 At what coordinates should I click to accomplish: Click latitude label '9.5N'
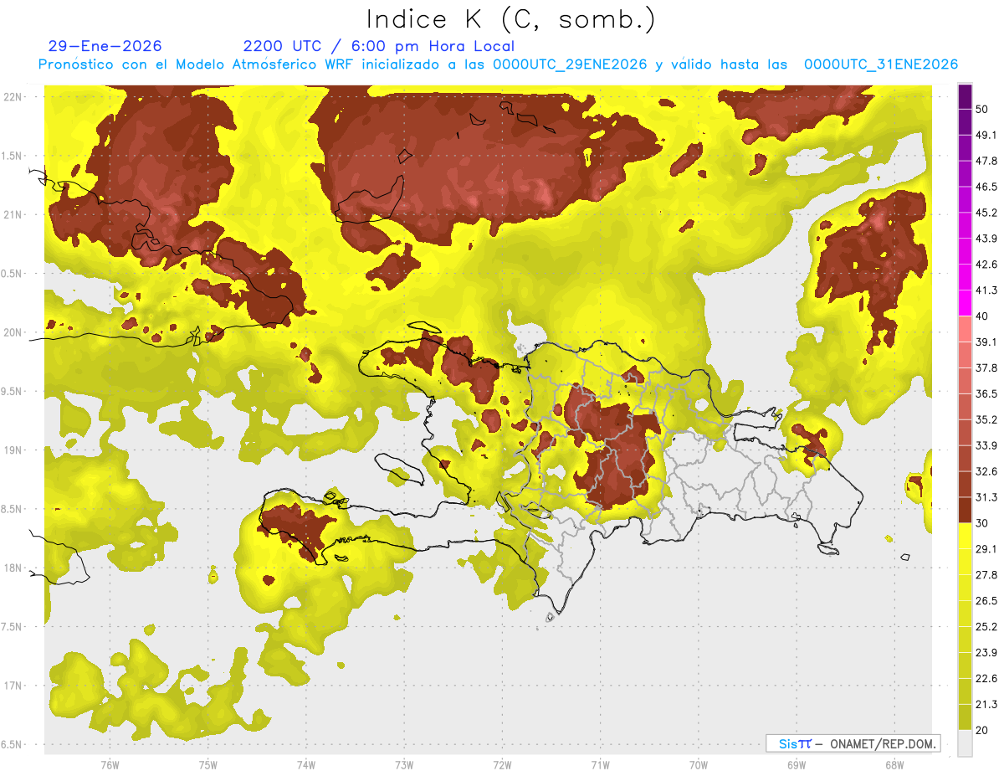pyautogui.click(x=13, y=391)
